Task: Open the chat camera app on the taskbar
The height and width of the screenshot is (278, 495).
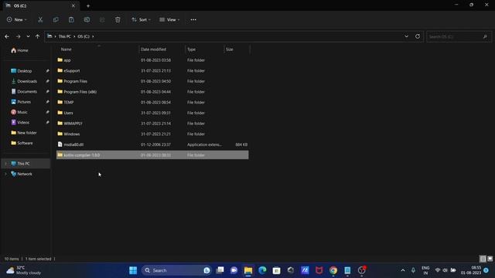Action: click(234, 270)
